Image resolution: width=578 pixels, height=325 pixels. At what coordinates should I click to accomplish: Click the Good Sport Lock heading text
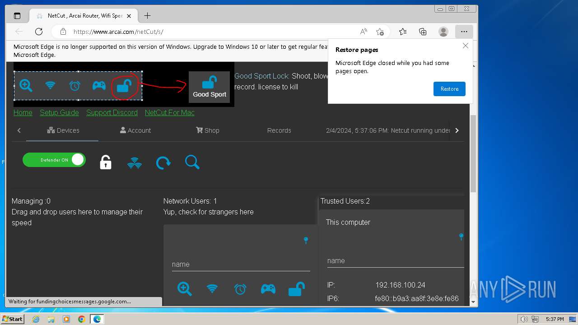262,76
